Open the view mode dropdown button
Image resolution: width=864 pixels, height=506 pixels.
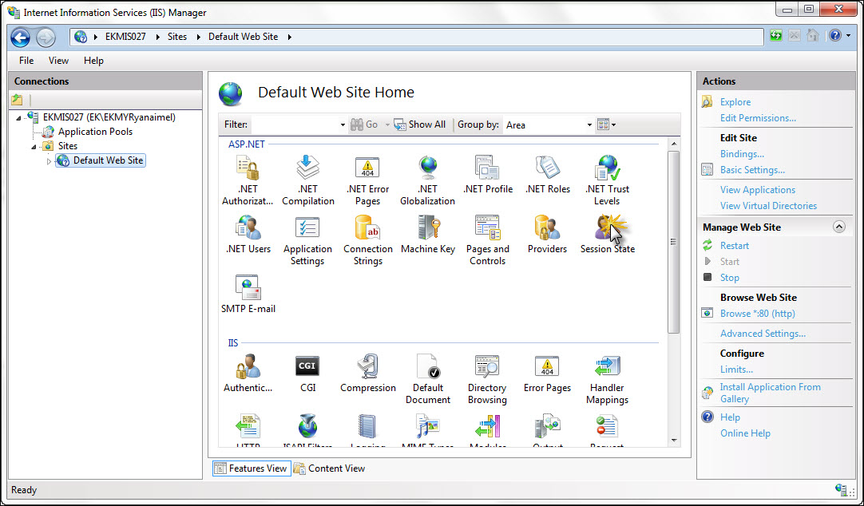pos(606,125)
